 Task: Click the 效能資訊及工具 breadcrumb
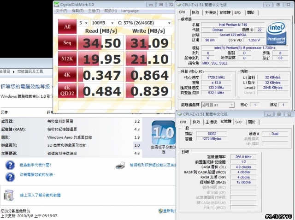coord(30,71)
